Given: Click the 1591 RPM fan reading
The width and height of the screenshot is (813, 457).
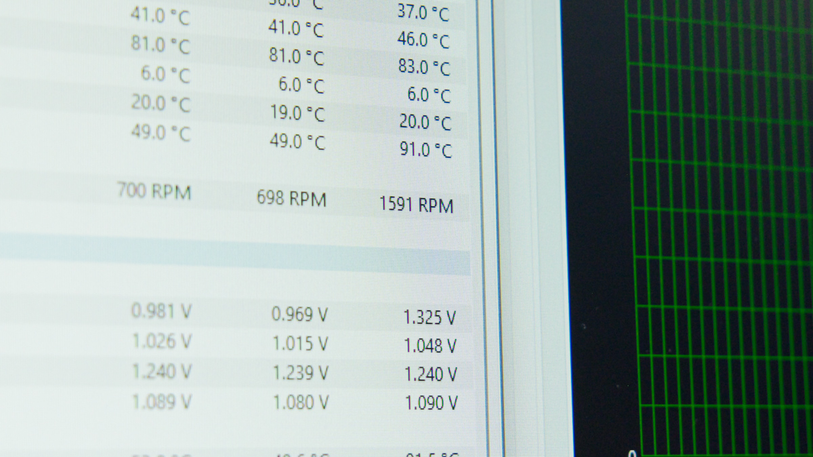Looking at the screenshot, I should coord(417,205).
